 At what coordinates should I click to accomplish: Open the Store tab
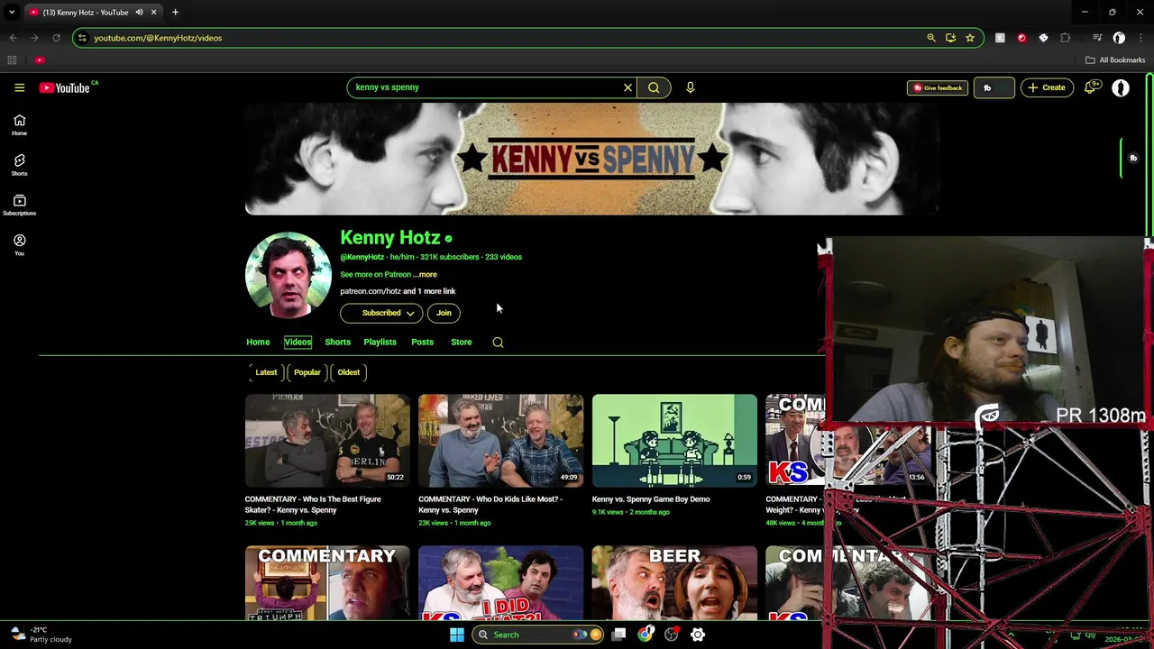(x=461, y=342)
